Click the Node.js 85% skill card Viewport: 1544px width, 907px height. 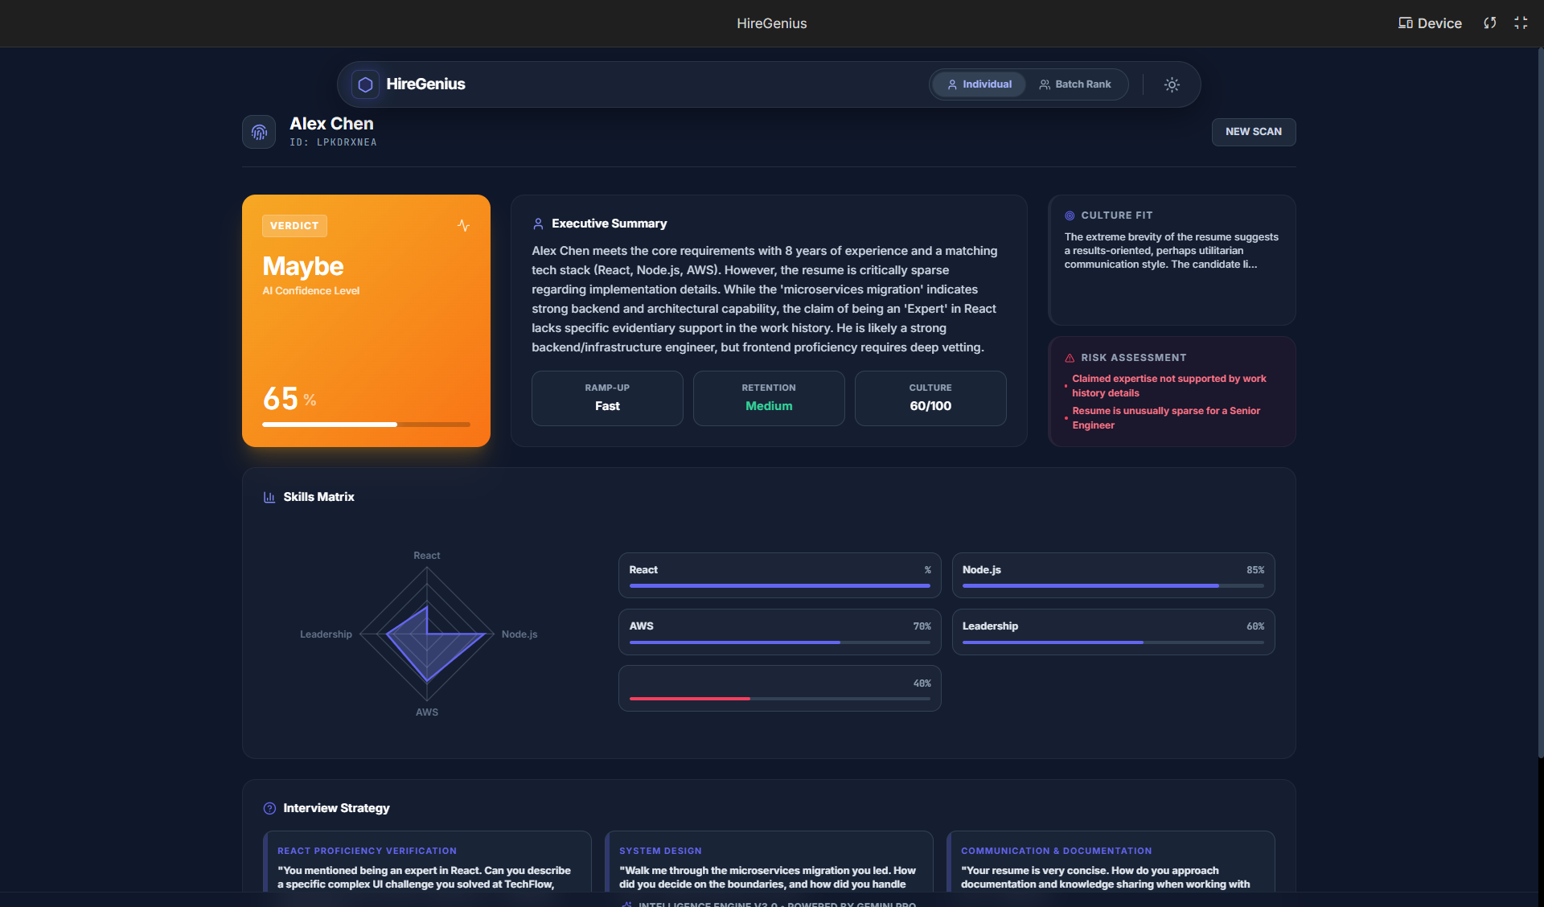[x=1113, y=575]
